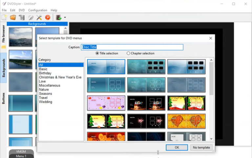
Task: Open the DVD menu
Action: pos(22,10)
